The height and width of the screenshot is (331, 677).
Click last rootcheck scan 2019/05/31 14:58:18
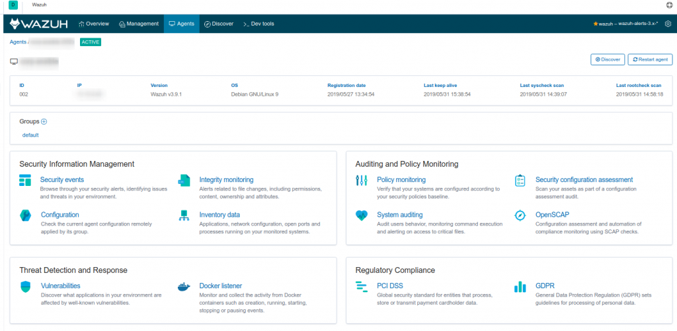(x=639, y=94)
